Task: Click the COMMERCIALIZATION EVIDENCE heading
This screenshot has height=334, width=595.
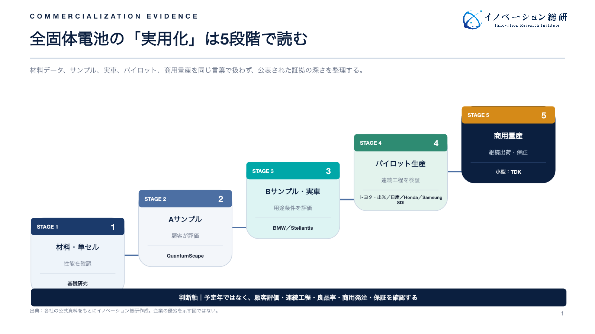Action: [x=114, y=16]
